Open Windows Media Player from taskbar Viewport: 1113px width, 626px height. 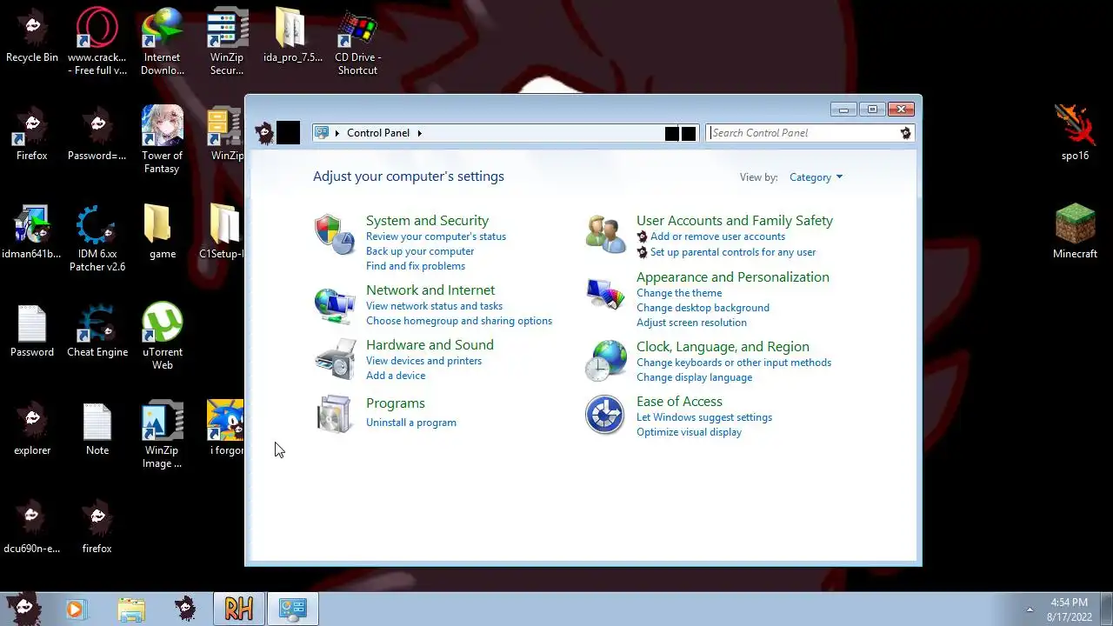pos(76,609)
